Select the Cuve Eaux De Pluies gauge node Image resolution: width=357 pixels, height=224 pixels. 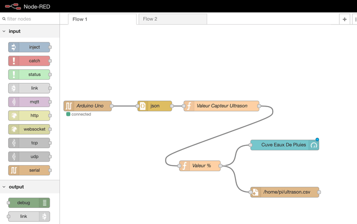point(285,145)
